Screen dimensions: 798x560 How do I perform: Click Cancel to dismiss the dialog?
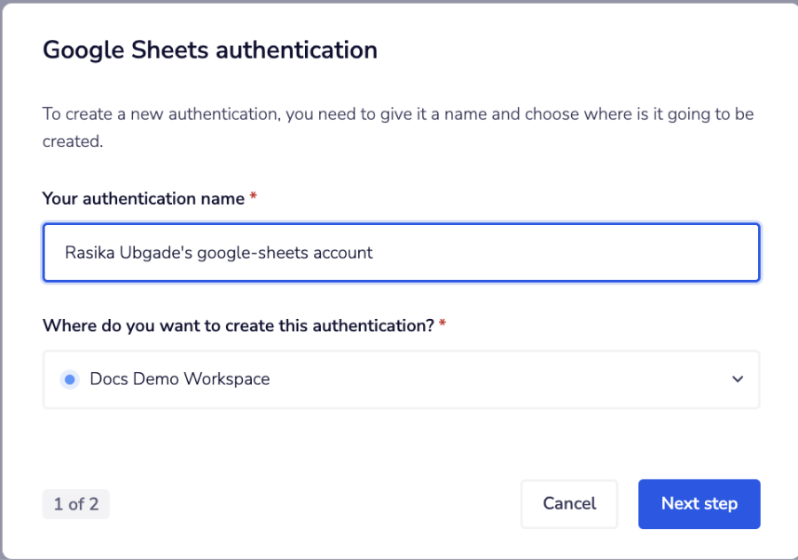[x=568, y=503]
